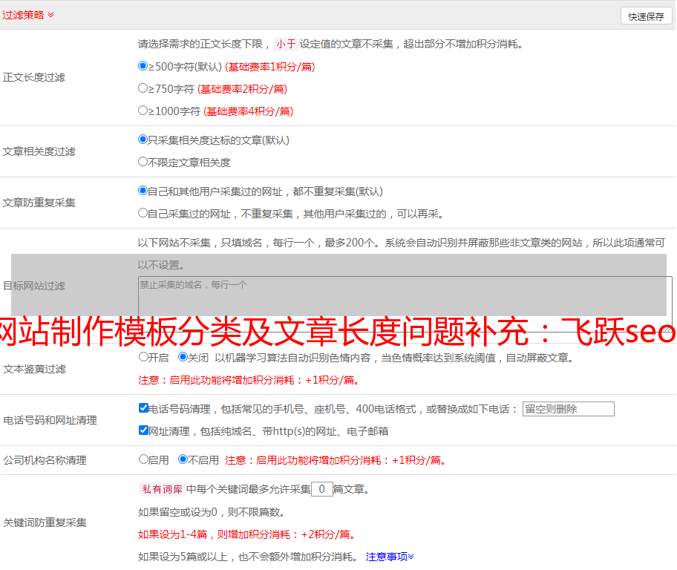This screenshot has width=677, height=570.
Task: Click the 私有词库 tag label
Action: 163,489
